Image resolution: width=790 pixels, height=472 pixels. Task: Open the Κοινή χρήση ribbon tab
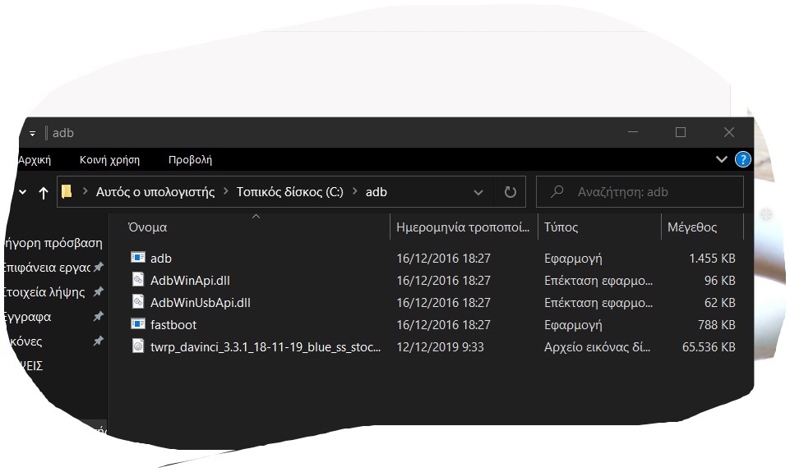(109, 160)
